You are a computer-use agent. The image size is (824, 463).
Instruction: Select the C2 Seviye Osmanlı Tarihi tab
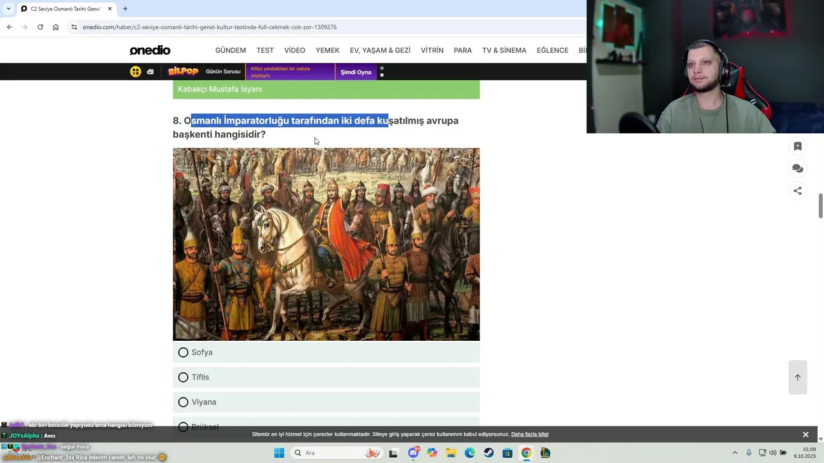pos(66,8)
